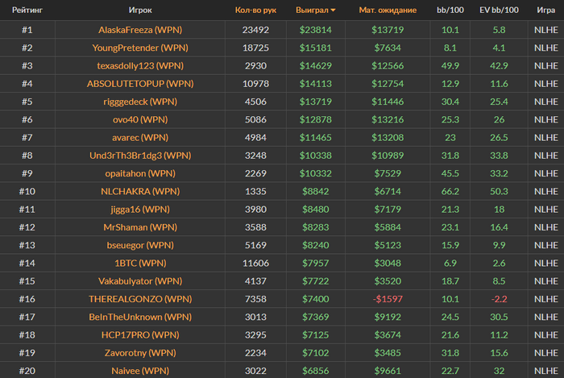The width and height of the screenshot is (564, 378).
Task: Open 1BTC (WPN) player link
Action: (140, 264)
